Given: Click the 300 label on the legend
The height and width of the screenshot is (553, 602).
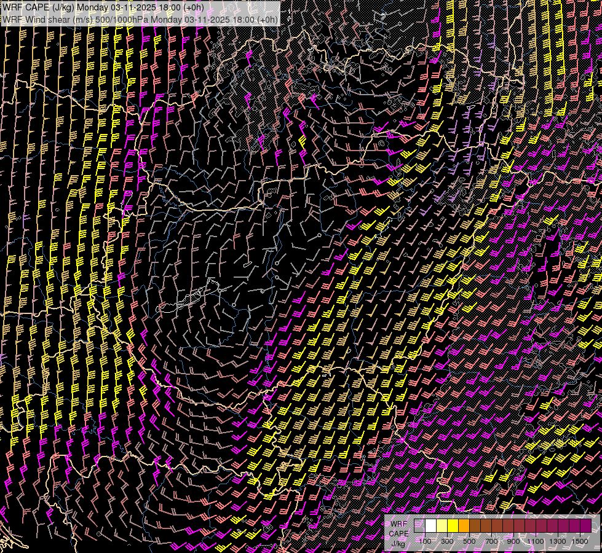Looking at the screenshot, I should pos(448,541).
